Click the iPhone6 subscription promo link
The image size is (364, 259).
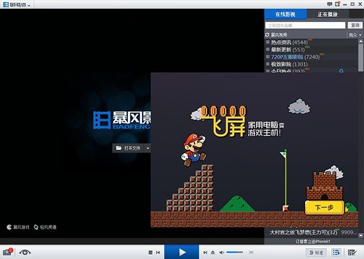312,241
